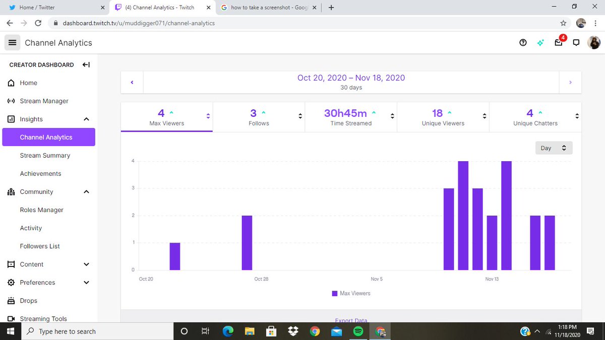Image resolution: width=605 pixels, height=340 pixels.
Task: Bookmark this page with the star
Action: tap(563, 23)
